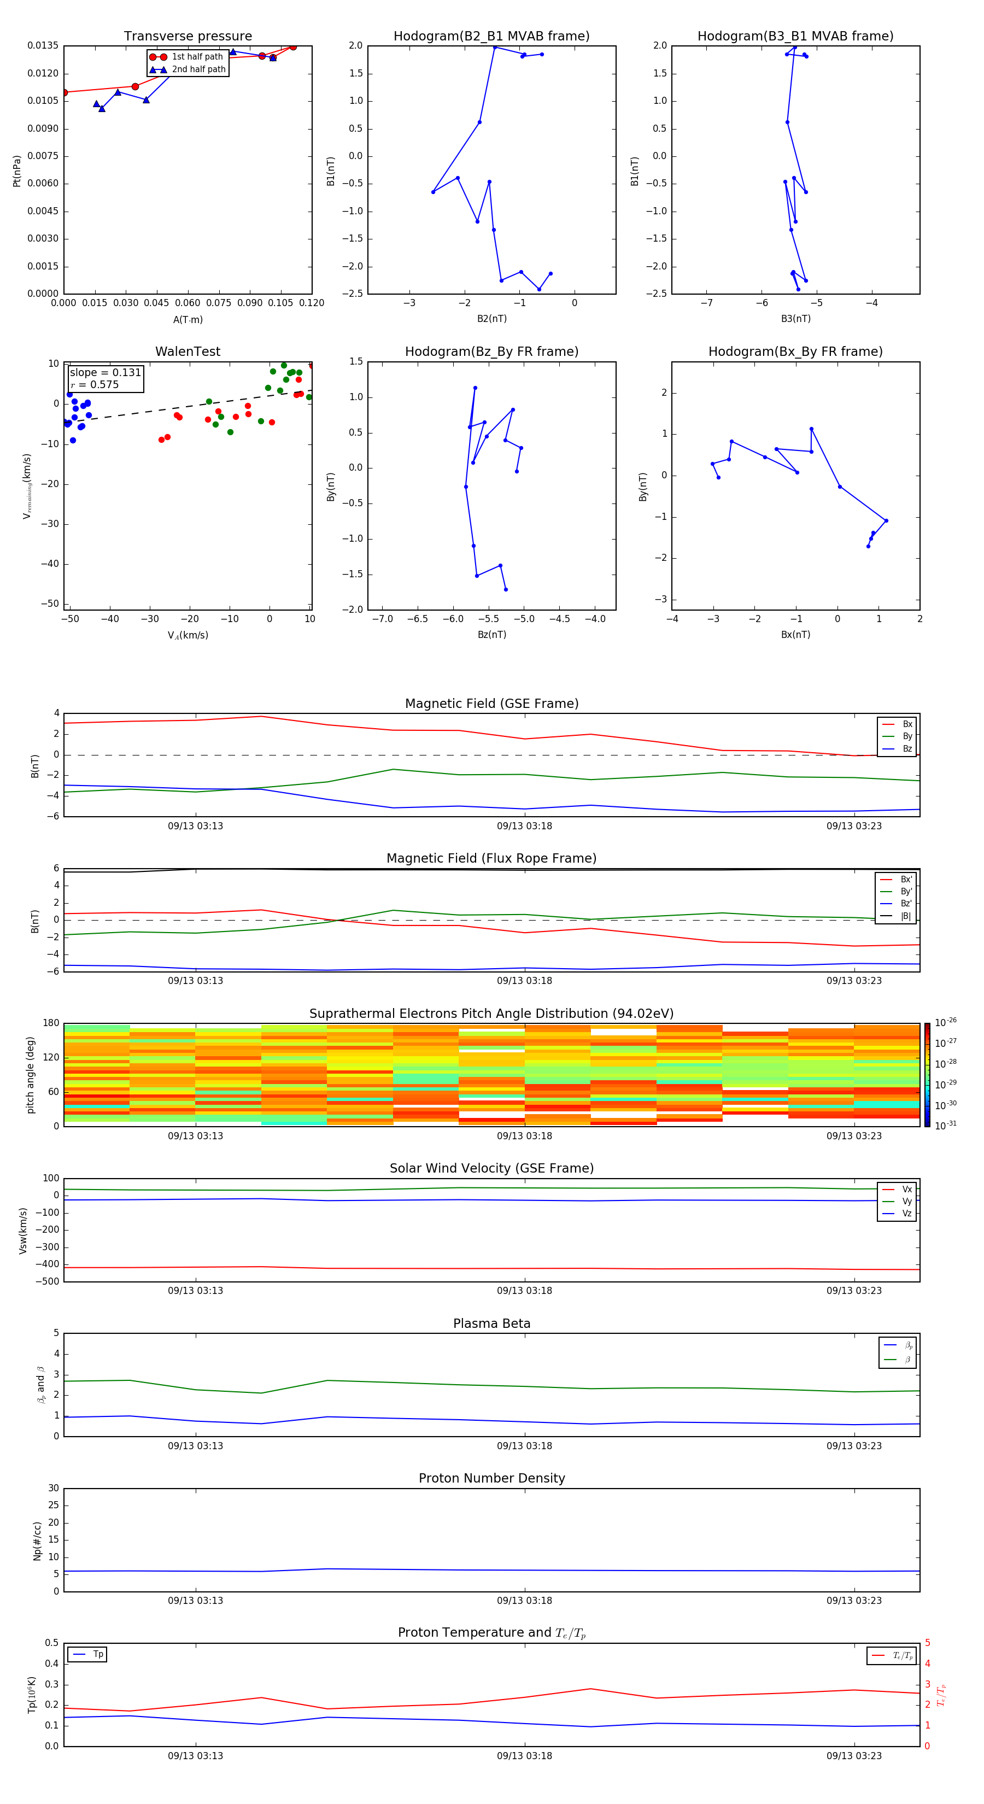This screenshot has height=1804, width=984.
Task: Click 'Proton Temperature and Te/Tp' title
Action: (491, 1633)
